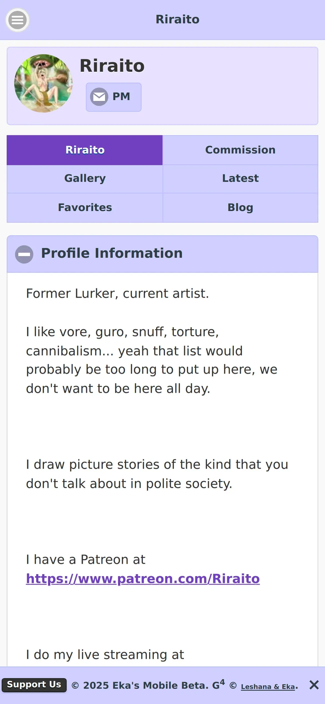Viewport: 325px width, 704px height.
Task: Click the Riraito title in the top bar
Action: coord(177,19)
